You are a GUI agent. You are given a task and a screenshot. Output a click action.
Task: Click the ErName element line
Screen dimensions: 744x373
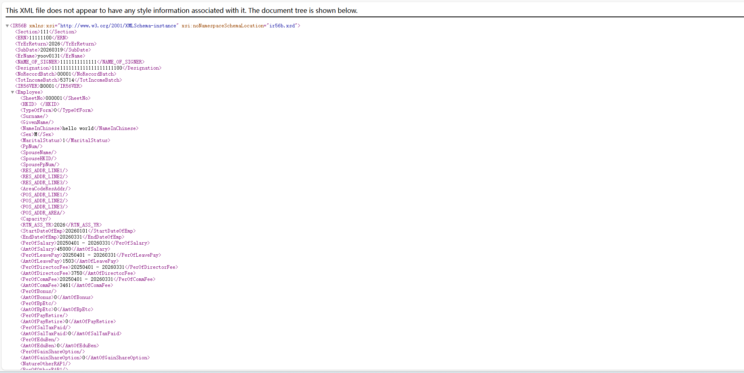point(50,56)
